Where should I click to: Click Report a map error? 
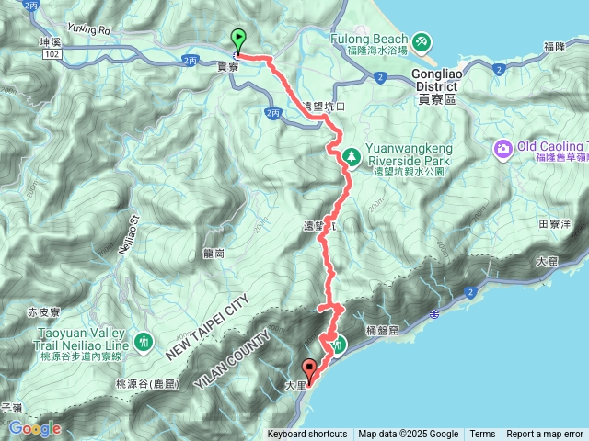(544, 435)
